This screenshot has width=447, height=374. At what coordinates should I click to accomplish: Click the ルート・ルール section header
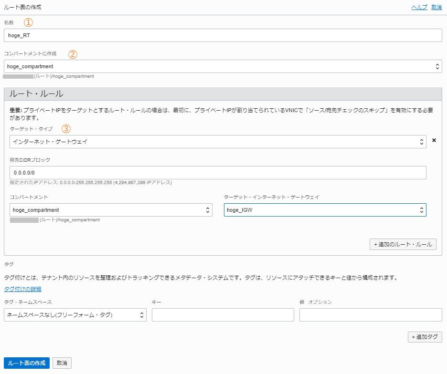click(x=223, y=93)
